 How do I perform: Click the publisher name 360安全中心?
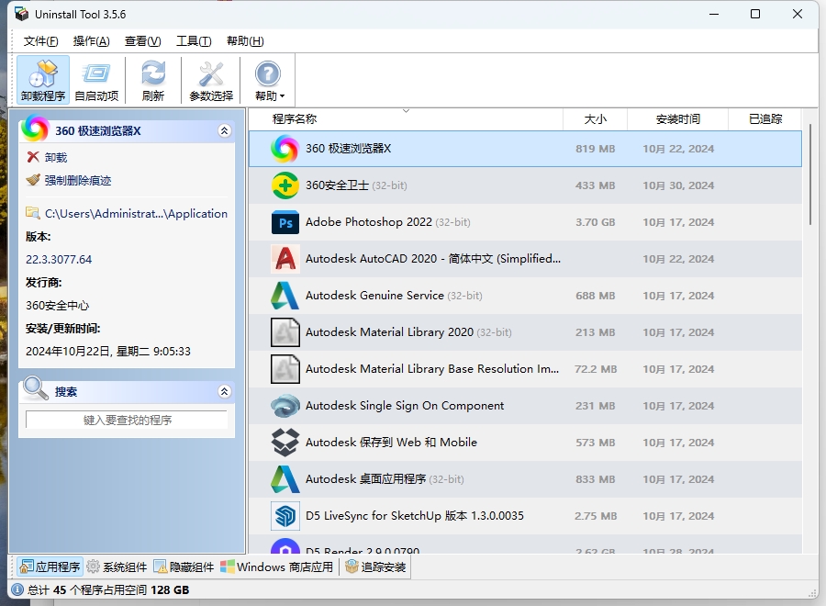(x=58, y=305)
